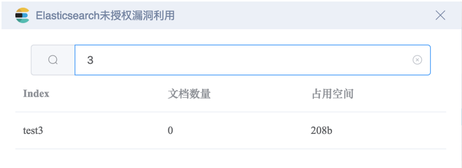This screenshot has width=462, height=168.
Task: Click blank area below the test3 row
Action: [x=231, y=159]
